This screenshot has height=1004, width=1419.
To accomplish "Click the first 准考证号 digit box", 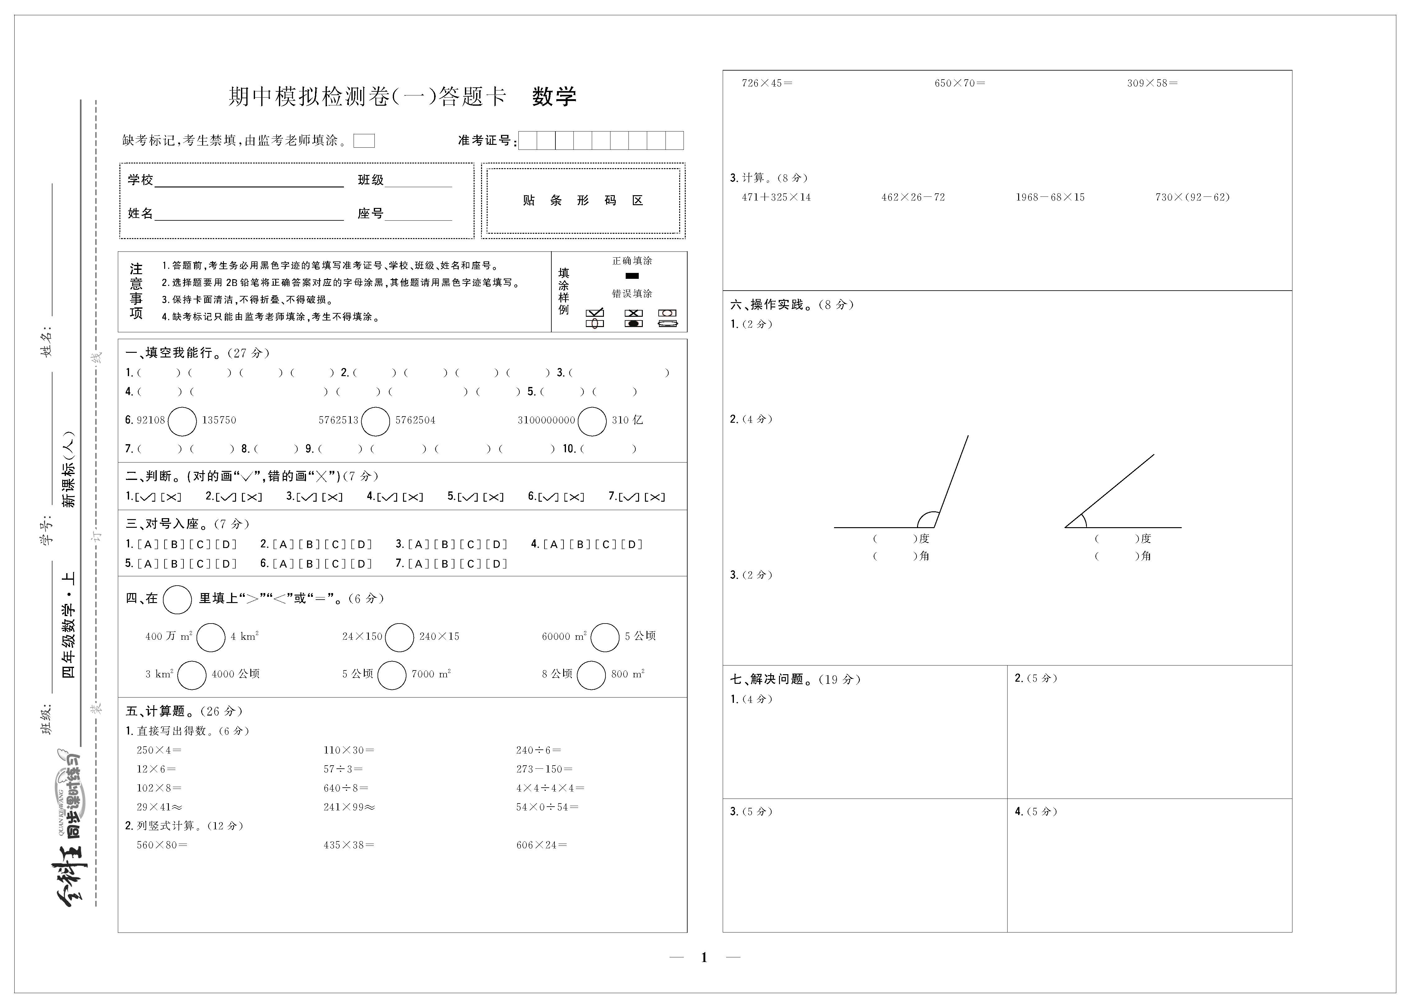I will click(x=528, y=140).
